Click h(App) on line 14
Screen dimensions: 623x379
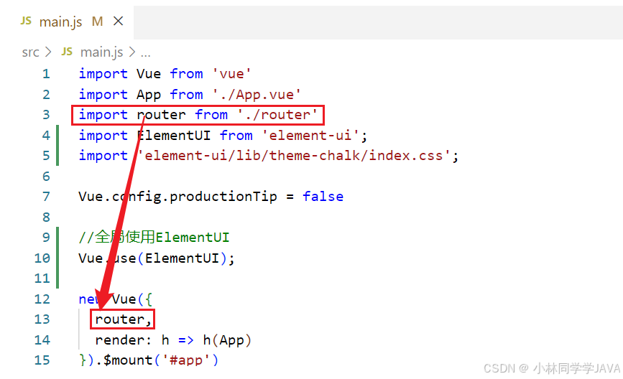click(227, 340)
